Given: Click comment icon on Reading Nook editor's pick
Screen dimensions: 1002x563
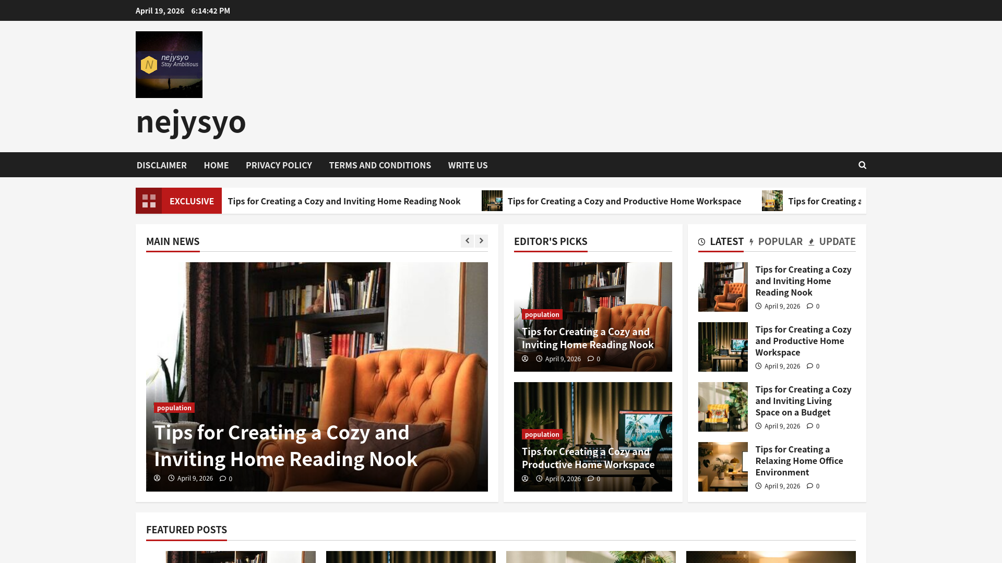Looking at the screenshot, I should [591, 359].
